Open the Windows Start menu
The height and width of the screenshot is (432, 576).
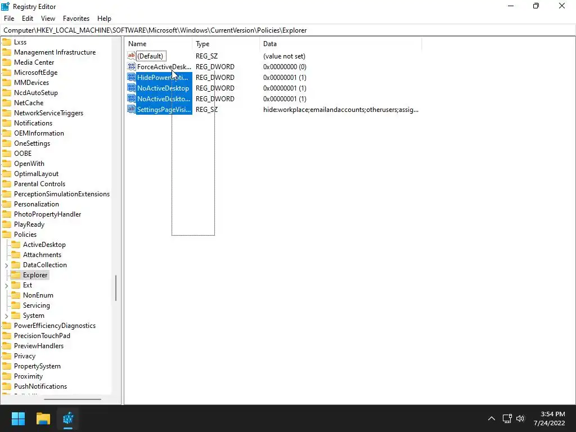[x=18, y=418]
